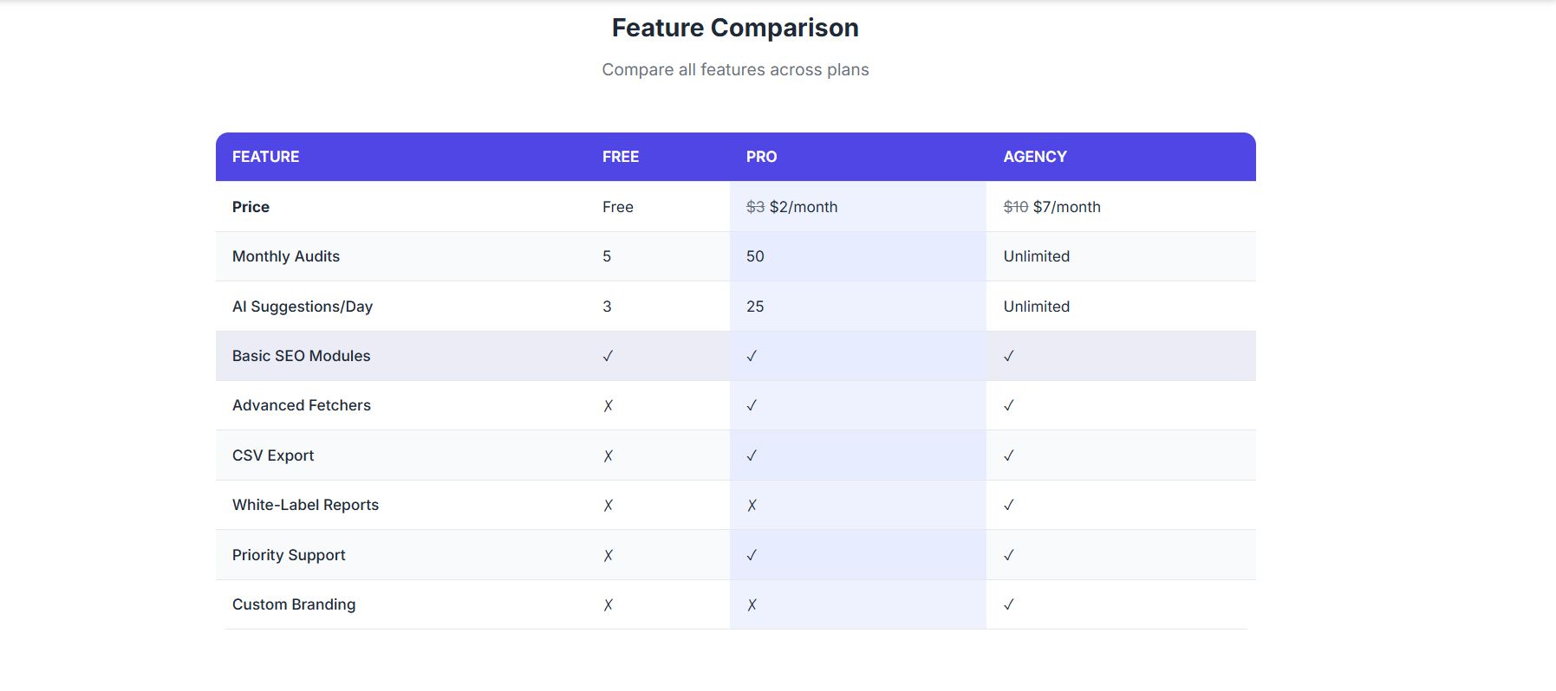Click the FREE column header
Screen dimensions: 1556x691
[x=621, y=157]
